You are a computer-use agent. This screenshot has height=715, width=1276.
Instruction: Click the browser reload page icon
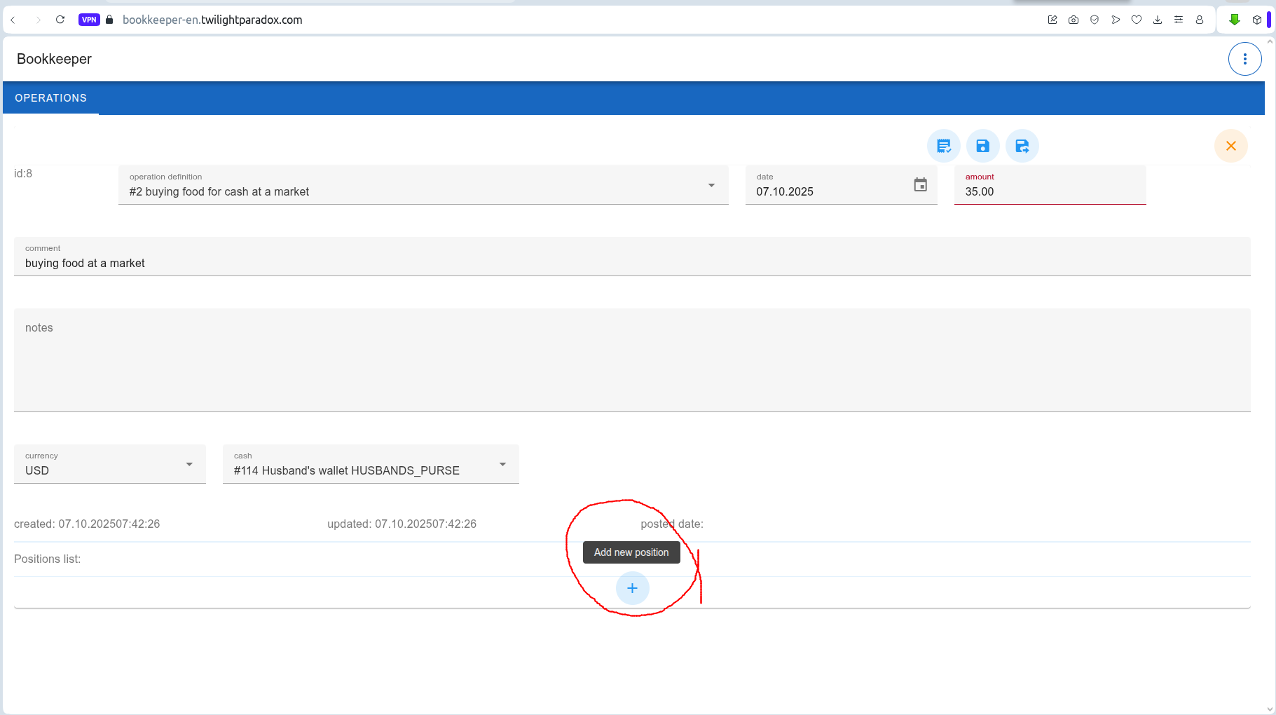(x=60, y=20)
